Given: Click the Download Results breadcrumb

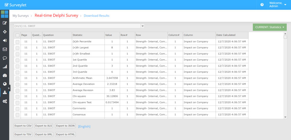Looking at the screenshot, I should click(x=97, y=16).
